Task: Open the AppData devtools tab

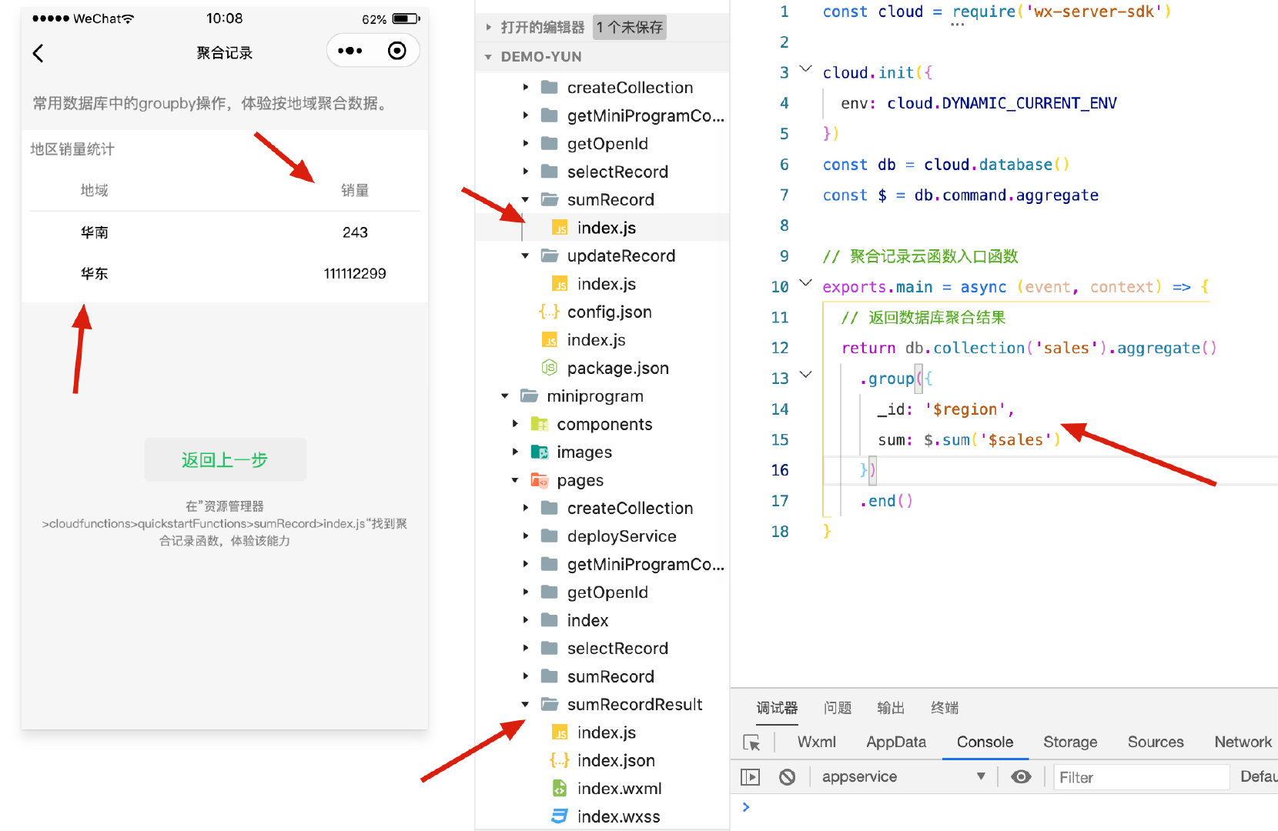Action: 896,742
